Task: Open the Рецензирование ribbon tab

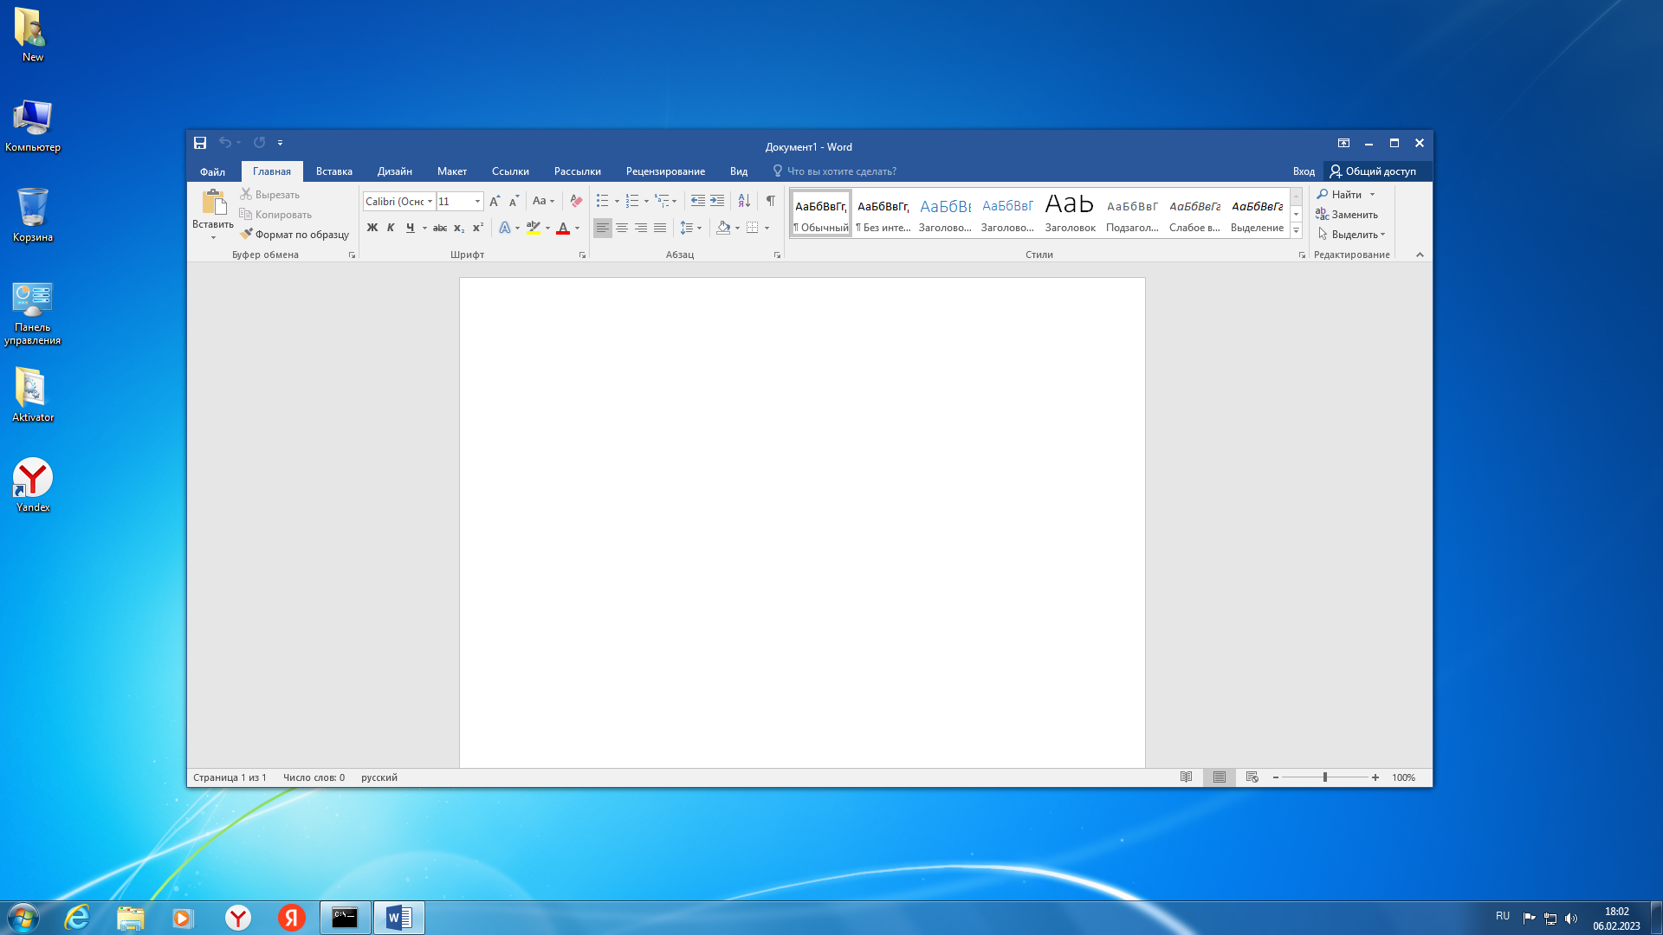Action: click(665, 171)
